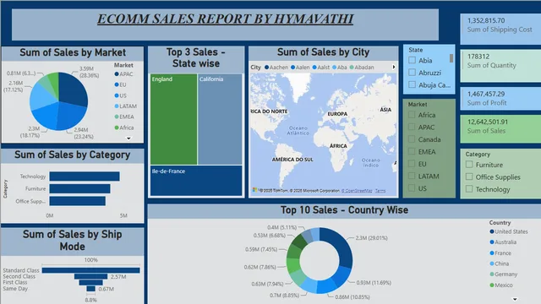Click China in Country legend

point(500,263)
